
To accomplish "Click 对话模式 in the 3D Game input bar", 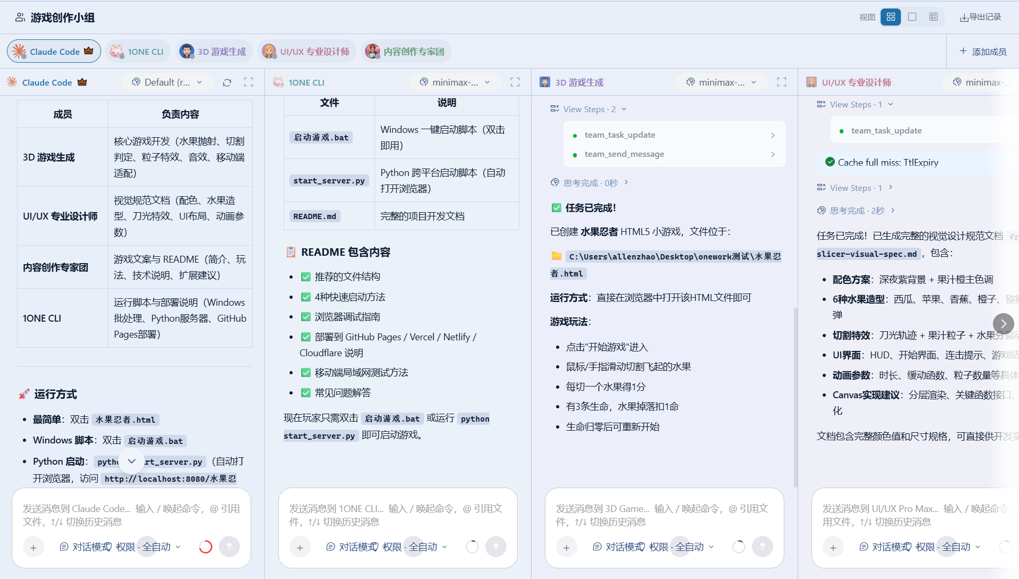I will pos(618,547).
